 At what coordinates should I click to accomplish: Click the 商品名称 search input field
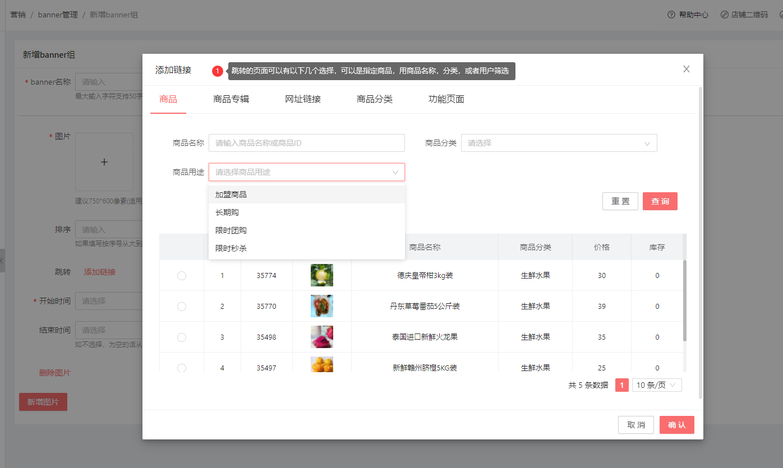point(306,143)
